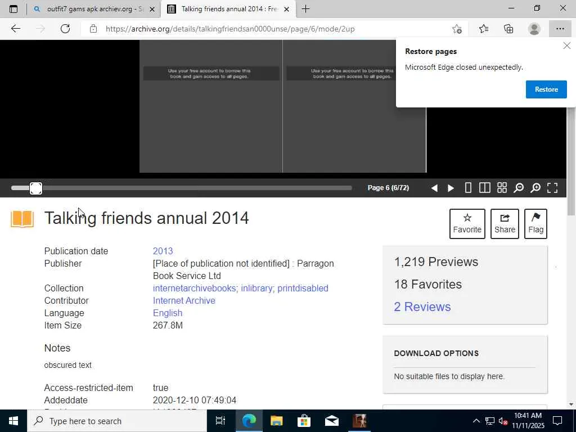Favorite this Talking friends annual item

click(x=467, y=224)
